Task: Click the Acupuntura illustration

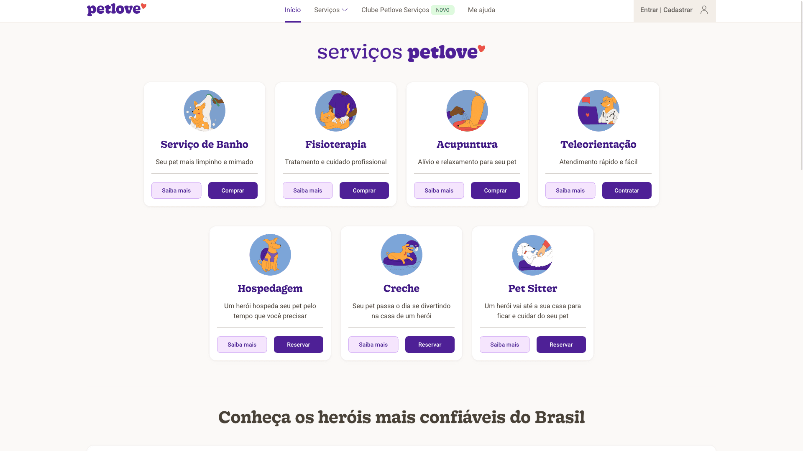Action: (x=467, y=111)
